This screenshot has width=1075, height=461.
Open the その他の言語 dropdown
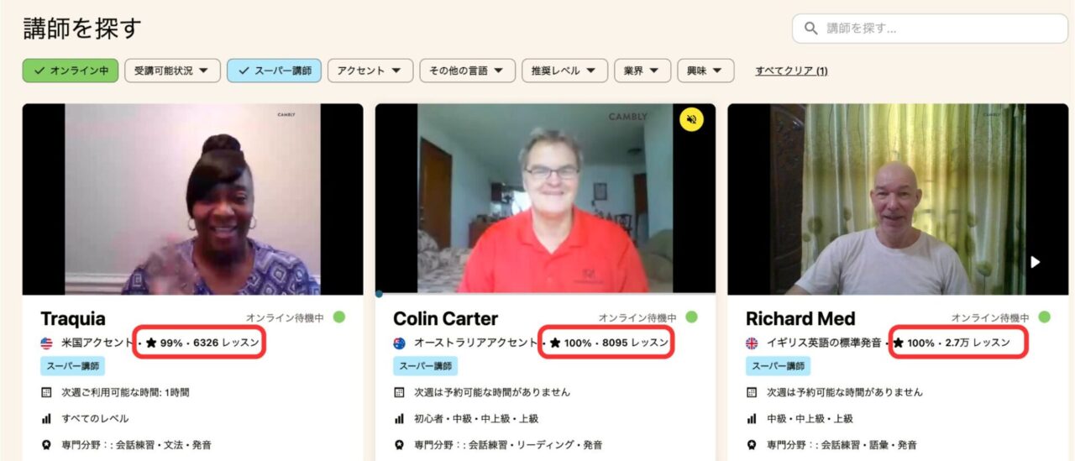(x=467, y=71)
